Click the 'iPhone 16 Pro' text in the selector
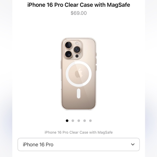The width and height of the screenshot is (157, 157). (x=38, y=145)
